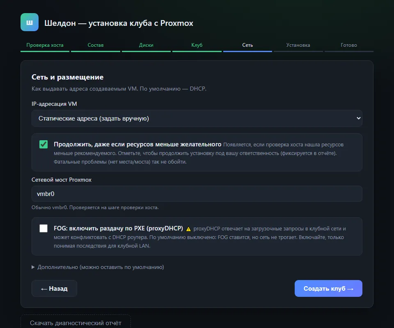Click the FOG: включить раздачу по PXE label
This screenshot has width=394, height=328.
click(118, 228)
